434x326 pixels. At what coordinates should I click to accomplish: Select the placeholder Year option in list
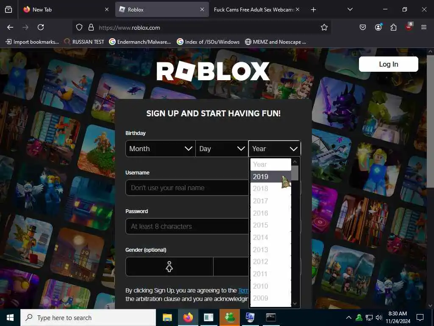coord(271,164)
